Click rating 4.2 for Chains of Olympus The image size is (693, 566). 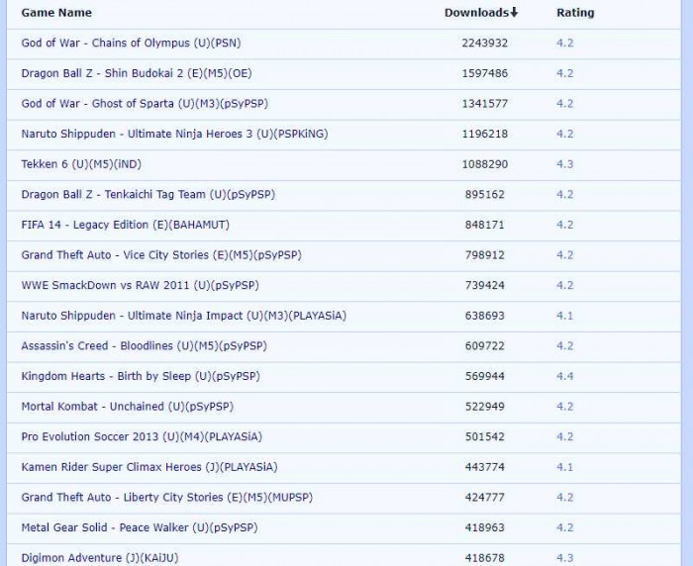565,43
